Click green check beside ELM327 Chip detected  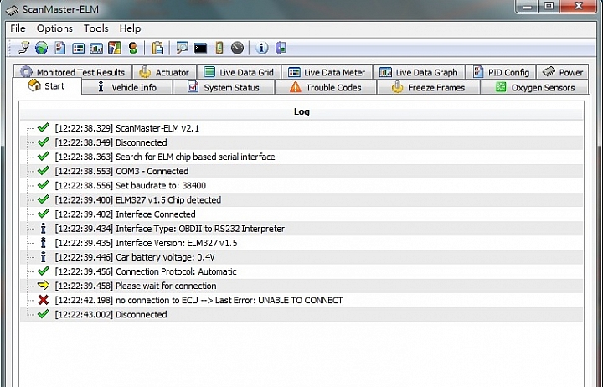(44, 199)
